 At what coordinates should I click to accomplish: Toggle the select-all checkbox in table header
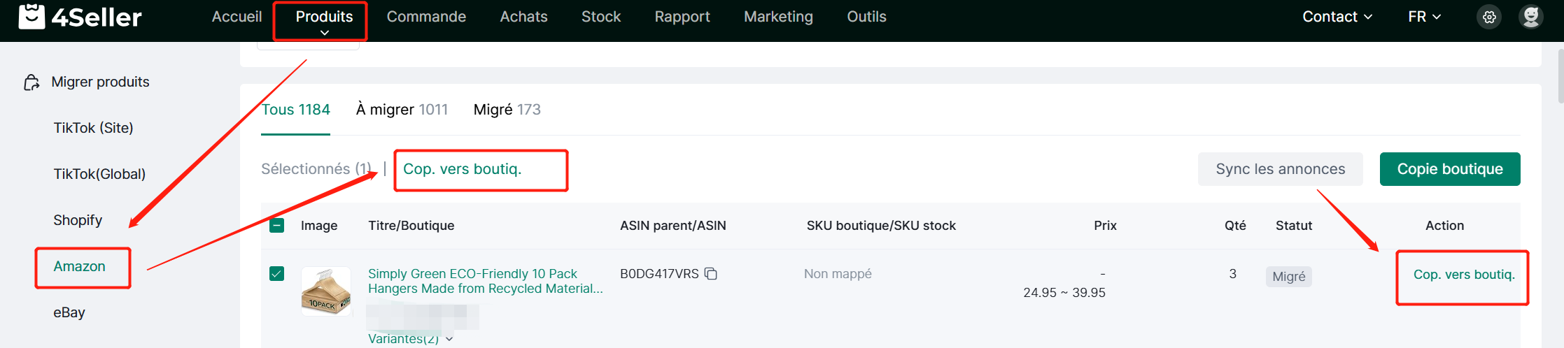(x=277, y=225)
